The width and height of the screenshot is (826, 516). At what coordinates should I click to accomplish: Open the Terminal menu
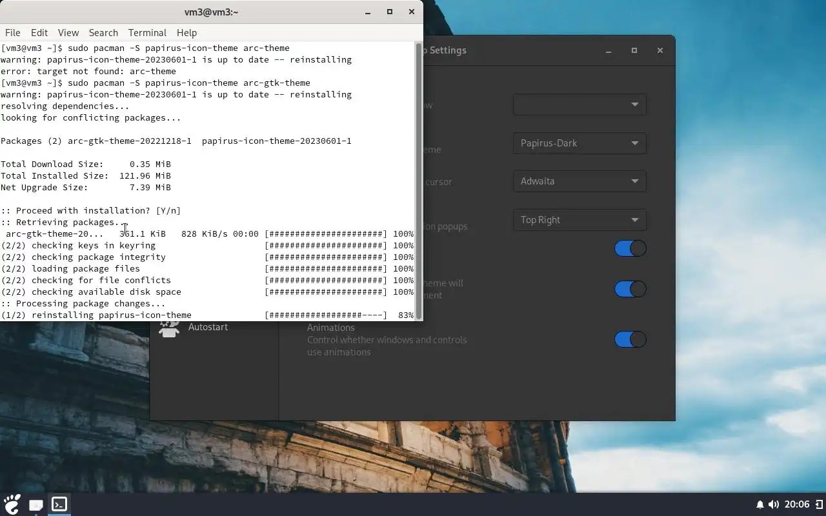point(147,32)
